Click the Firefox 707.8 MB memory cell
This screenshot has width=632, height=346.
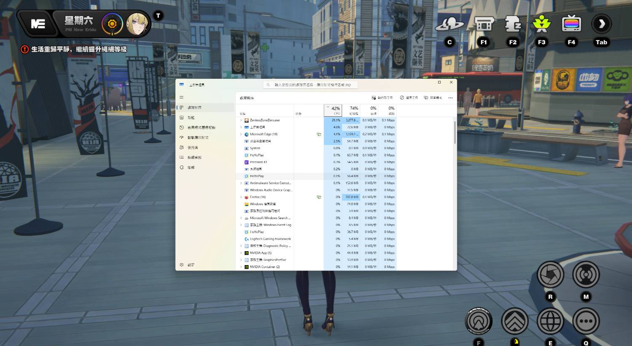point(351,197)
